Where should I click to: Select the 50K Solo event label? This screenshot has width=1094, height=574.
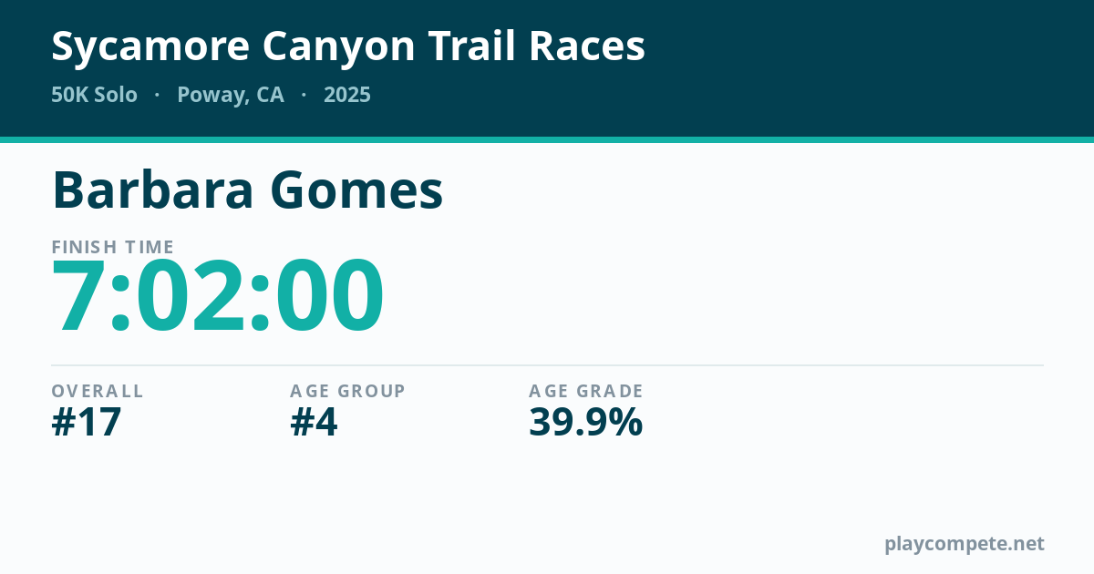coord(94,95)
